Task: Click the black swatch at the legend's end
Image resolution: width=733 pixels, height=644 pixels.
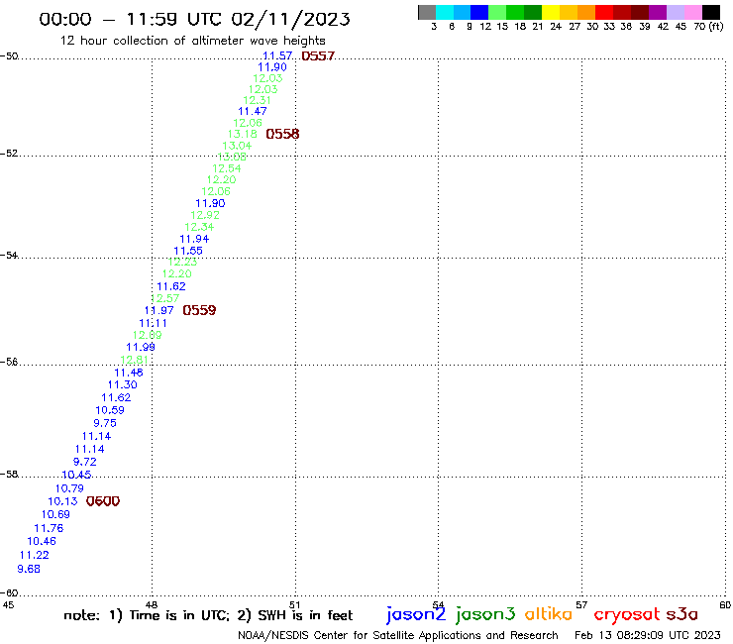Action: (711, 12)
